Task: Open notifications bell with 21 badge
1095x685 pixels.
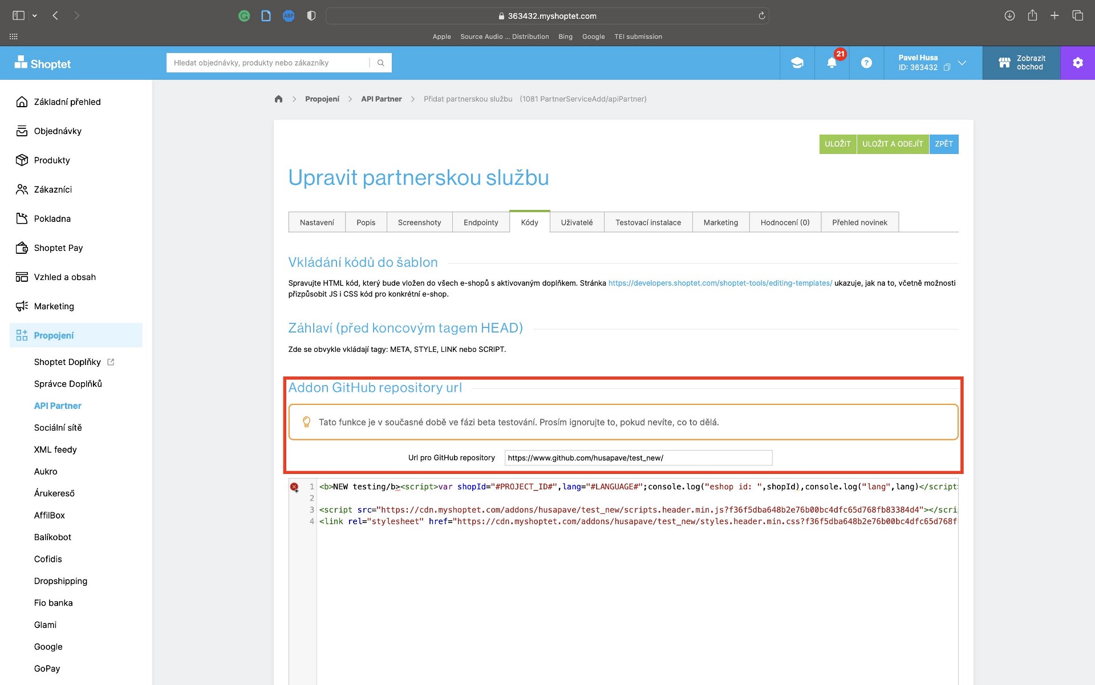Action: pyautogui.click(x=832, y=63)
